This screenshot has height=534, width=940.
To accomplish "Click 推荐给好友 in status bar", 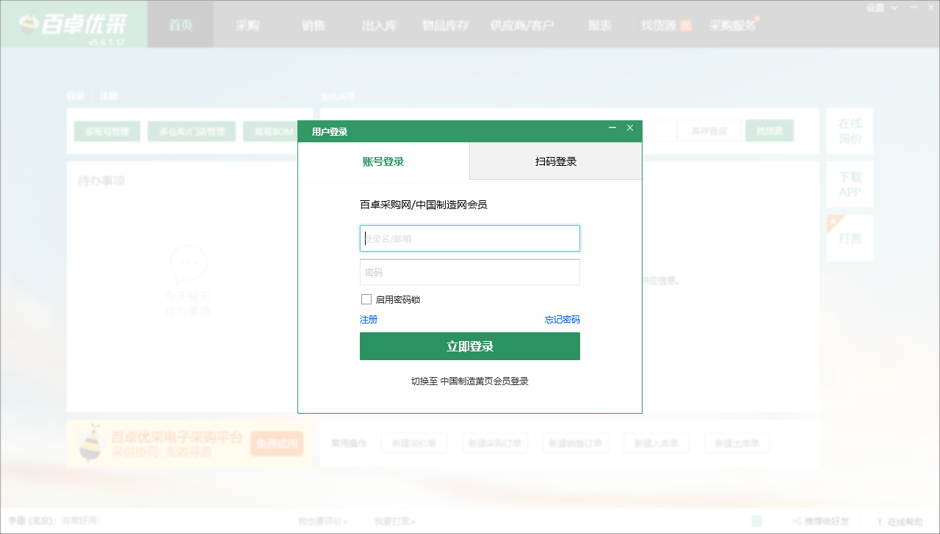I will pos(820,522).
